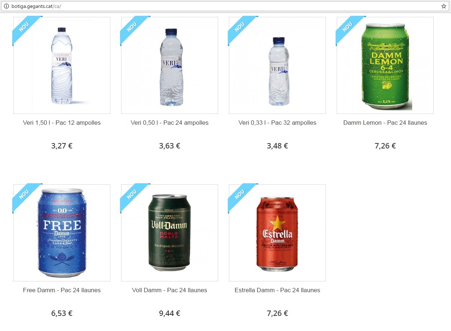Open the Free Damm can image

click(62, 233)
